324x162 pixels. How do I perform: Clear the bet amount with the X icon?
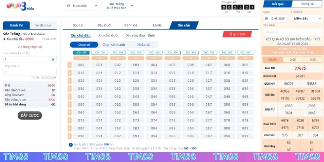53,60
